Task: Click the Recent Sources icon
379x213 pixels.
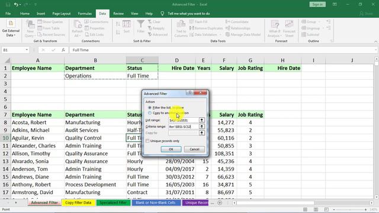Action: (40, 34)
